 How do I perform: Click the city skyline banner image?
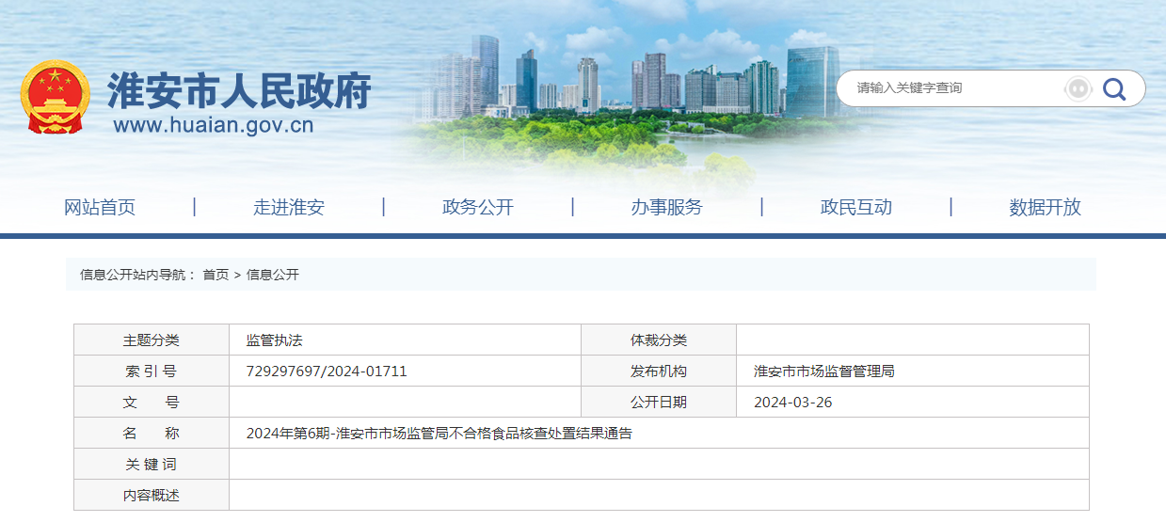click(621, 94)
